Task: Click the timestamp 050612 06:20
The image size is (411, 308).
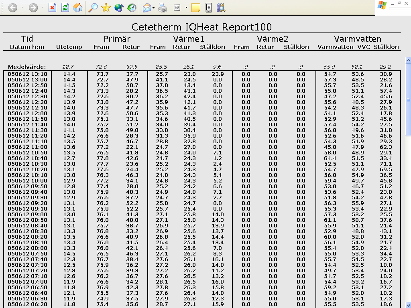Action: coord(28,304)
